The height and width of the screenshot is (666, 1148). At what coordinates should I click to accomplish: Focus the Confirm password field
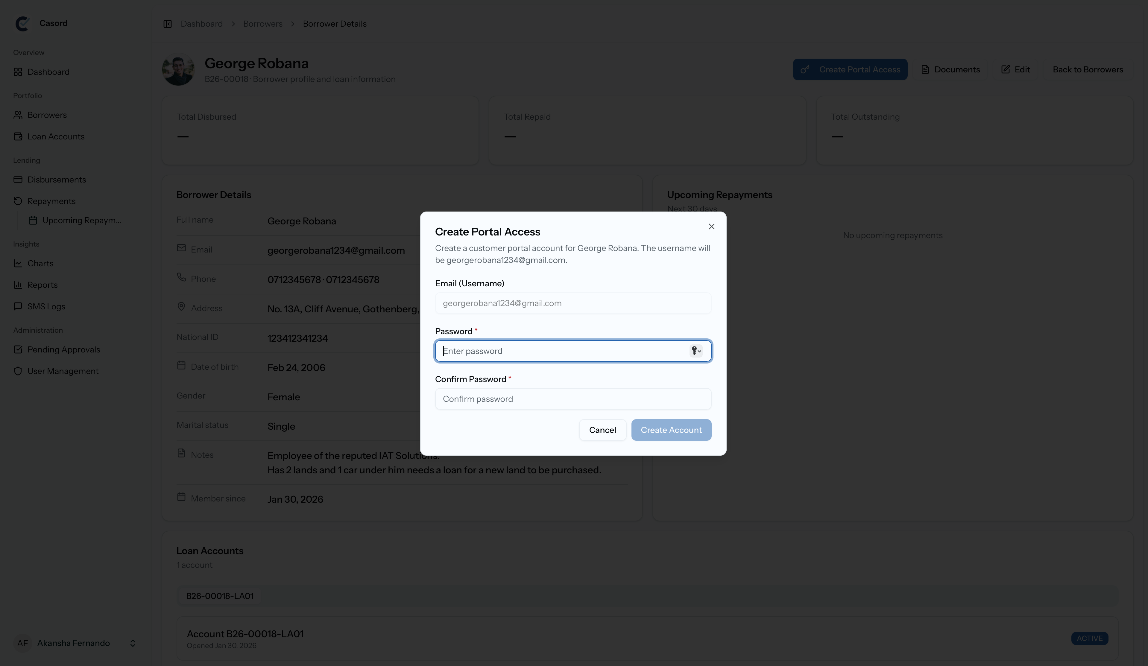pyautogui.click(x=573, y=399)
